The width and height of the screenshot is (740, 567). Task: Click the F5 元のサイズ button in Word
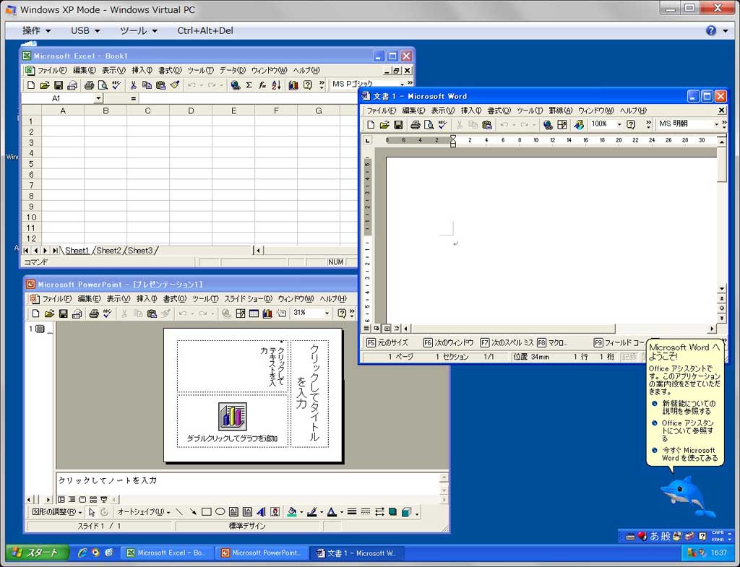[387, 342]
